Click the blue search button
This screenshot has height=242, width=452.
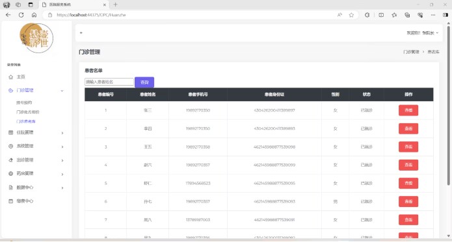[144, 82]
